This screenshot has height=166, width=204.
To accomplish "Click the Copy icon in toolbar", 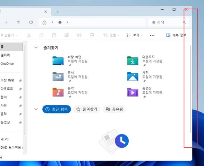I will (41, 35).
